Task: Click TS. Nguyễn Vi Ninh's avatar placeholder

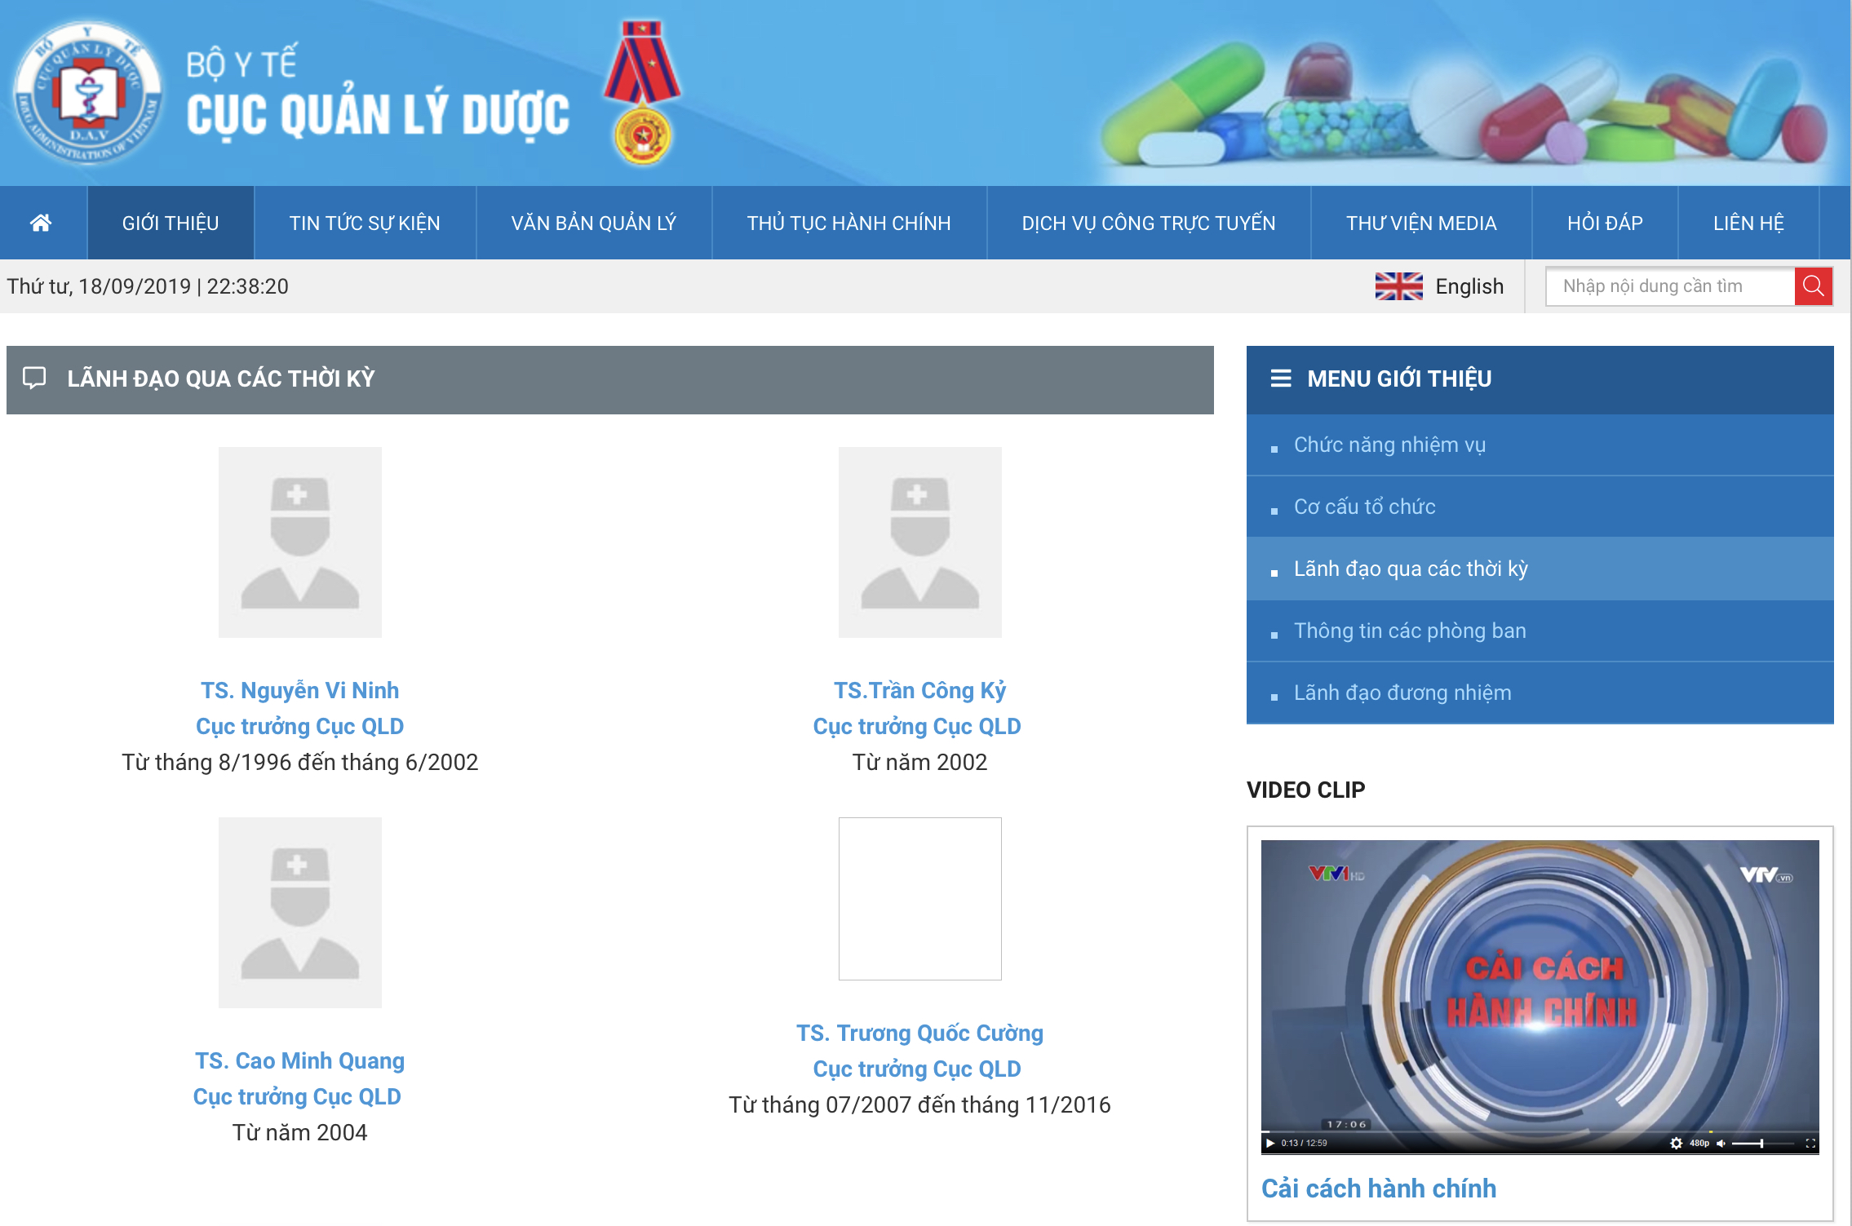Action: [299, 542]
